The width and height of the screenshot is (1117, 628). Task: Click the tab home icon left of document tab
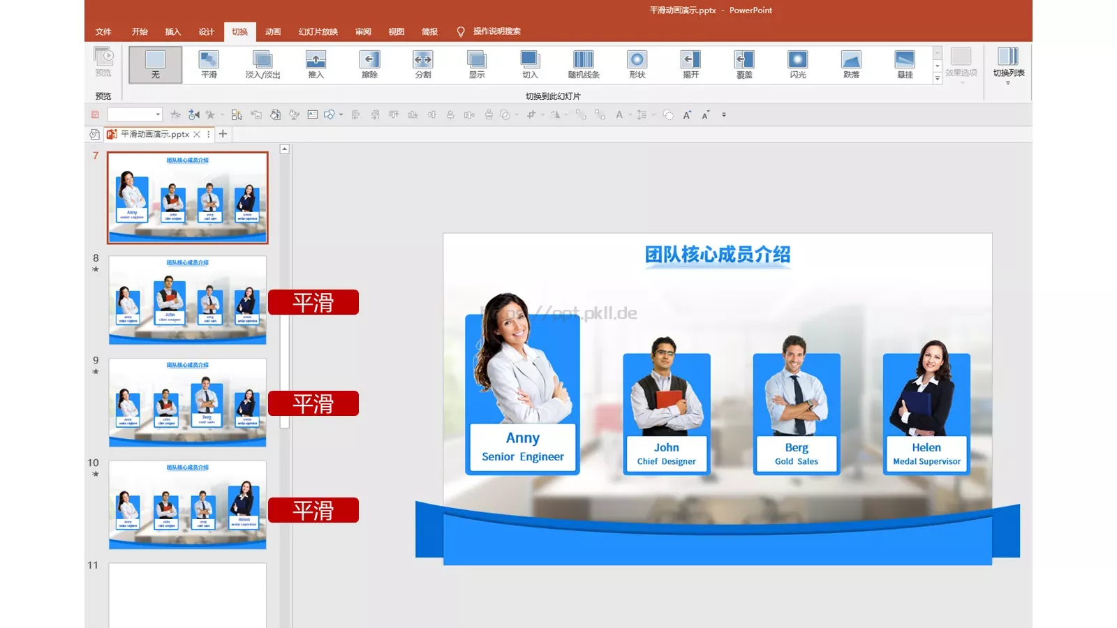click(95, 134)
